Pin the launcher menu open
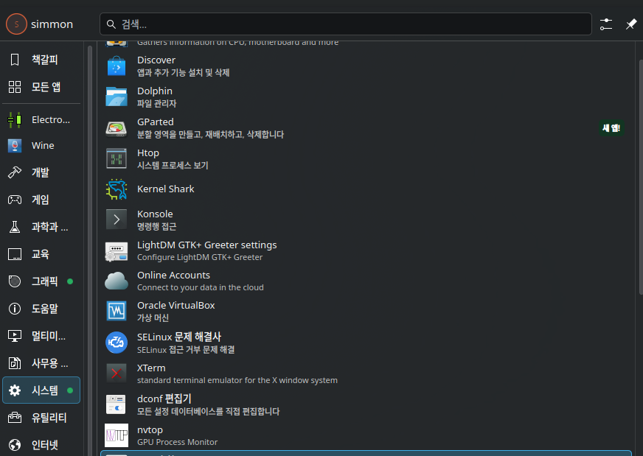The height and width of the screenshot is (456, 643). point(631,24)
